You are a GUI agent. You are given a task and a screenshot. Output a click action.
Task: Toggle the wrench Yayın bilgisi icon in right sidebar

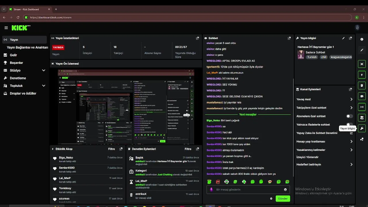(362, 129)
